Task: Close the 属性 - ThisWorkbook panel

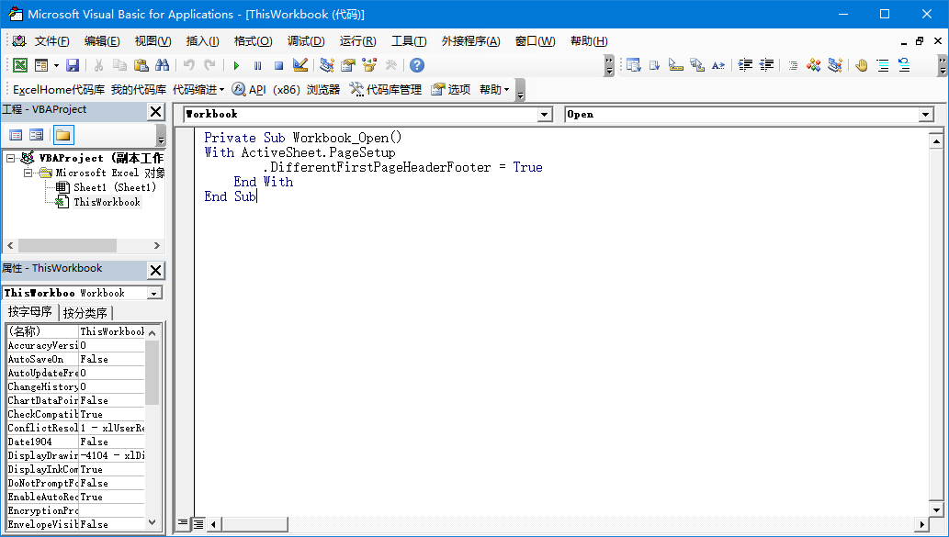Action: 155,270
